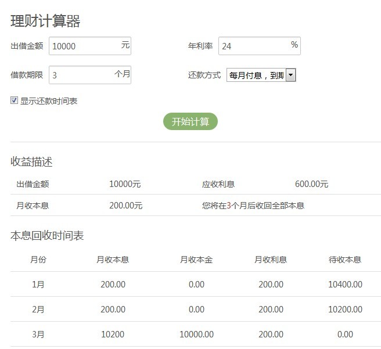The height and width of the screenshot is (349, 381).
Task: Click the 10200.00 value in the 2月 row
Action: tap(345, 310)
